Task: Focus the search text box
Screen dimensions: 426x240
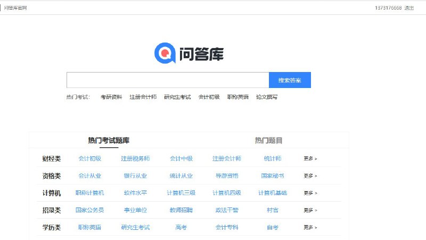Action: tap(168, 80)
